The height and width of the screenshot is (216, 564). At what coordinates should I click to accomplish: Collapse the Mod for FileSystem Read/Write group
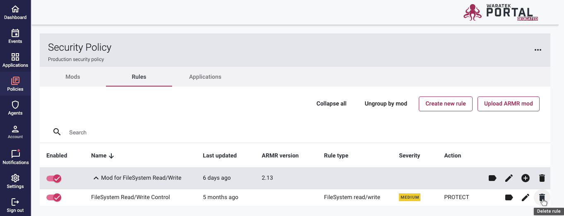click(96, 178)
